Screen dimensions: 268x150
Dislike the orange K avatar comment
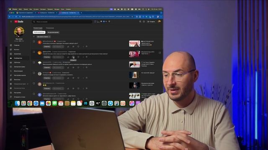(73, 46)
